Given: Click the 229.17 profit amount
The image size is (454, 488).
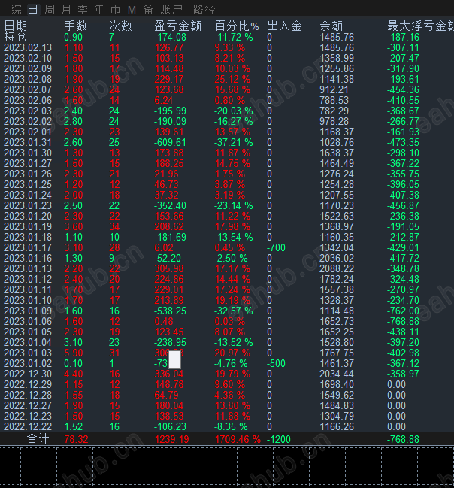Looking at the screenshot, I should click(x=169, y=80).
